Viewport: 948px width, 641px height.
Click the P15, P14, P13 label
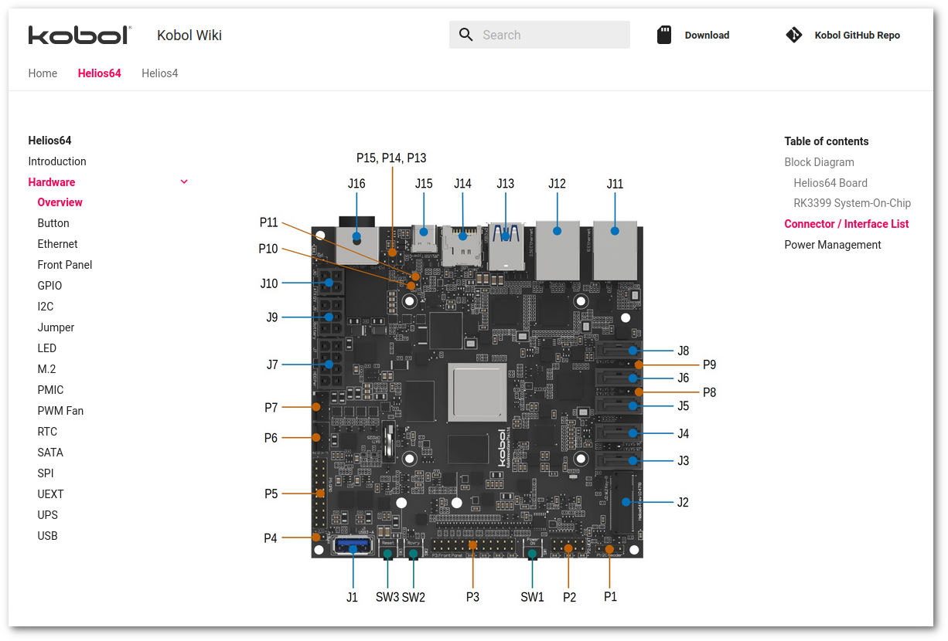tap(391, 158)
